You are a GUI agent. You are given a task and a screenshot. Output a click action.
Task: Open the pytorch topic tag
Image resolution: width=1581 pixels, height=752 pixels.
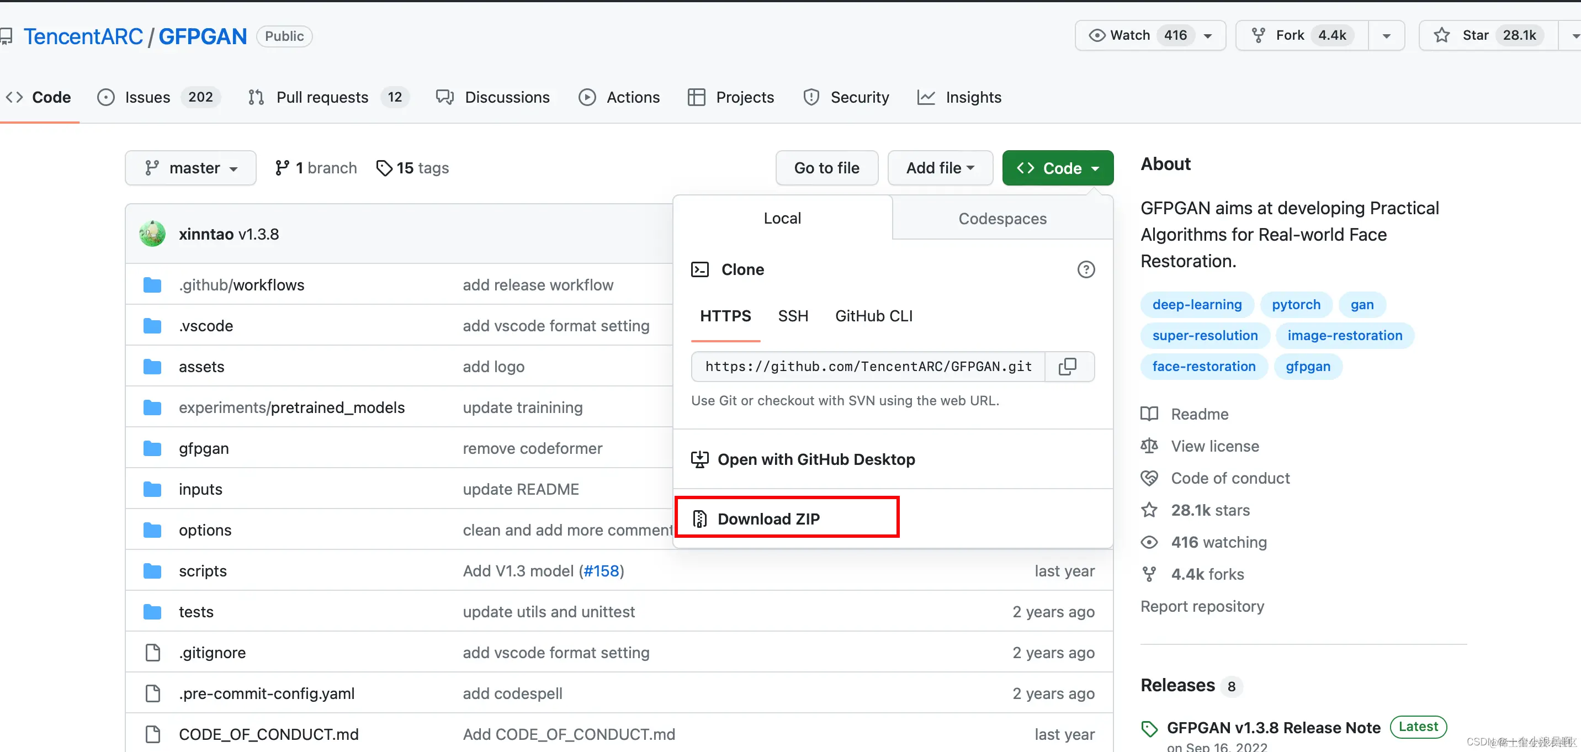tap(1296, 304)
